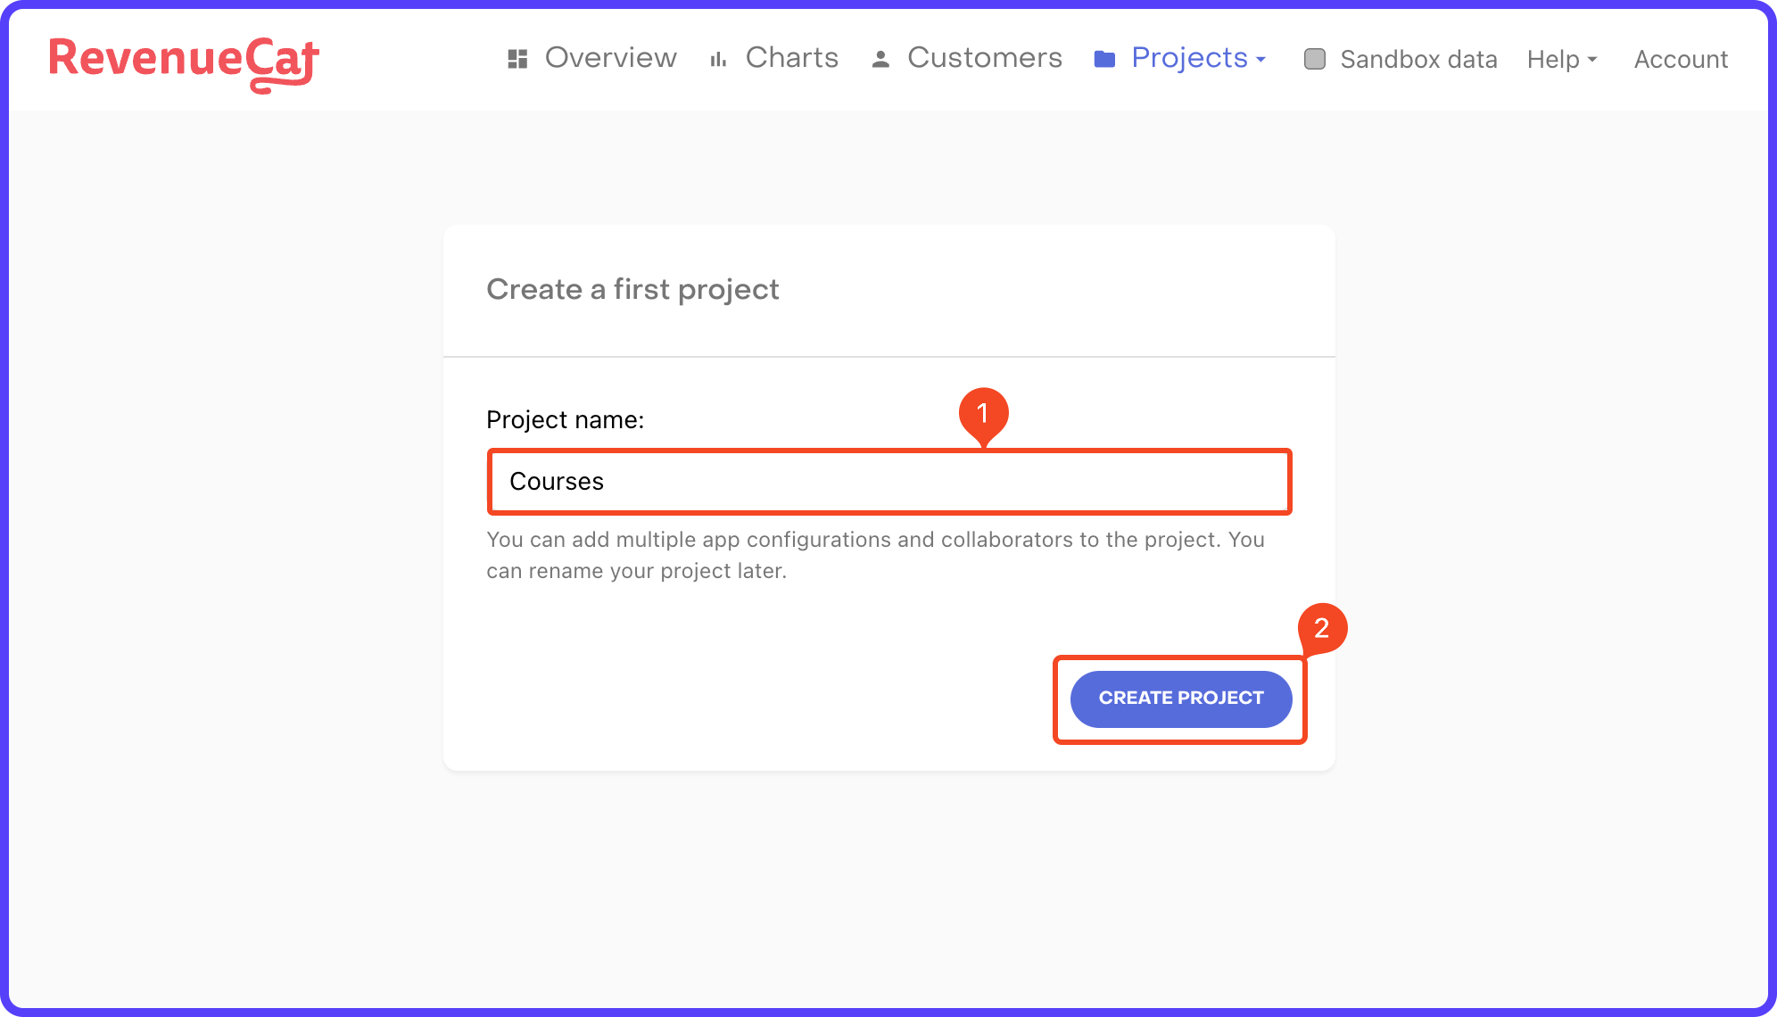Expand the Help dropdown arrow

click(1592, 60)
